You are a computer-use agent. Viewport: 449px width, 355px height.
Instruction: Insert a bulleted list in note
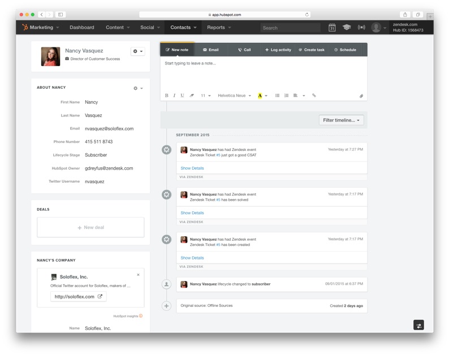tap(277, 96)
